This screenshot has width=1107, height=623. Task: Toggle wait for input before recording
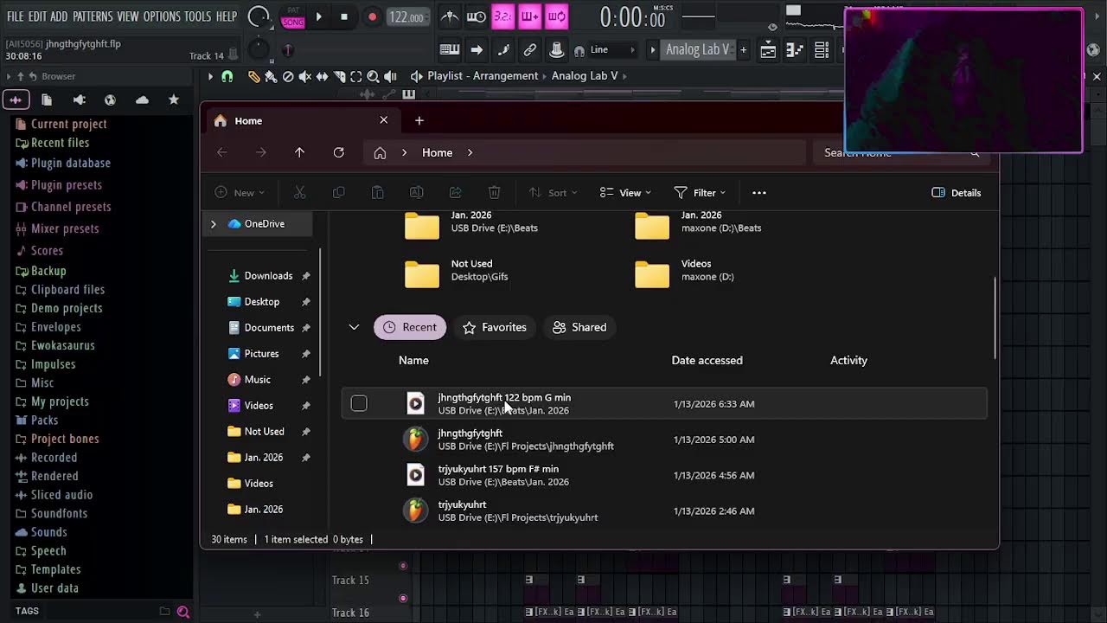click(x=477, y=16)
